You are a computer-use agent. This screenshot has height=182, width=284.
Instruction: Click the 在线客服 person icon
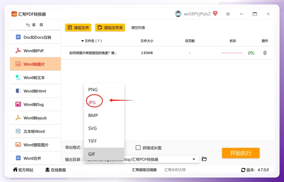[x=47, y=169]
